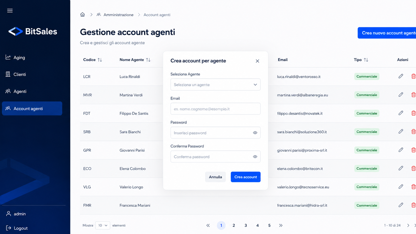Click the Annulla button
The image size is (416, 234).
click(216, 177)
